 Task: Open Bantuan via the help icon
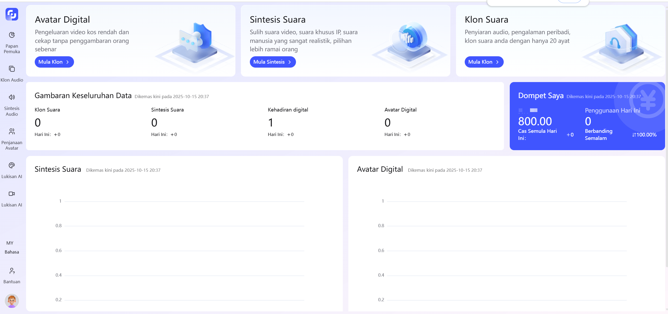tap(12, 271)
